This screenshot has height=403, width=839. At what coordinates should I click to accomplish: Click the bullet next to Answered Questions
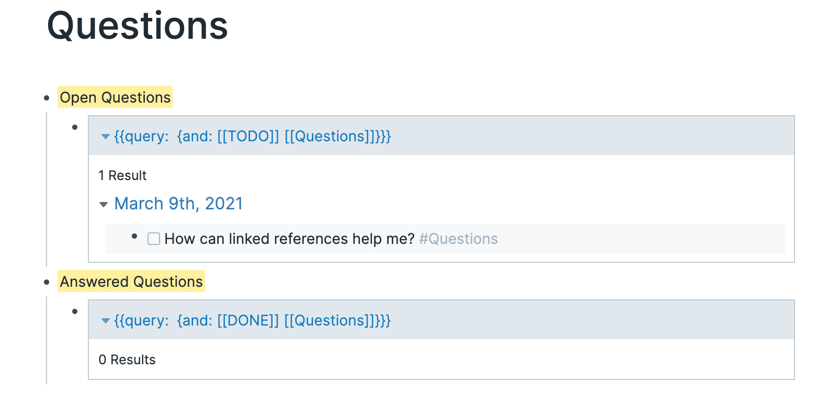pyautogui.click(x=46, y=282)
